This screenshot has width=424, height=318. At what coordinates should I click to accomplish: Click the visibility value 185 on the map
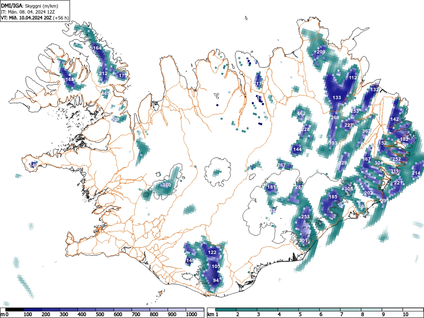point(333,197)
